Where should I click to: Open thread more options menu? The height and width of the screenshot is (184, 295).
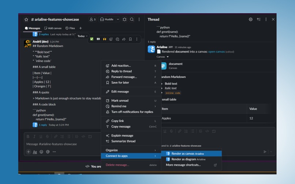266,19
